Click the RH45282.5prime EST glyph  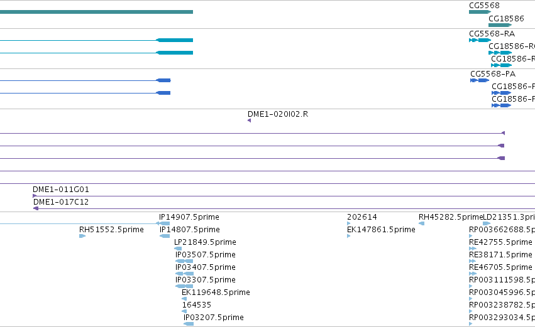[x=422, y=223]
